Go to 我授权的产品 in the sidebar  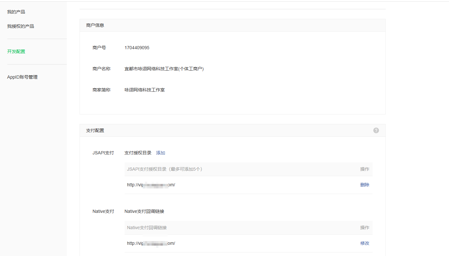click(20, 26)
